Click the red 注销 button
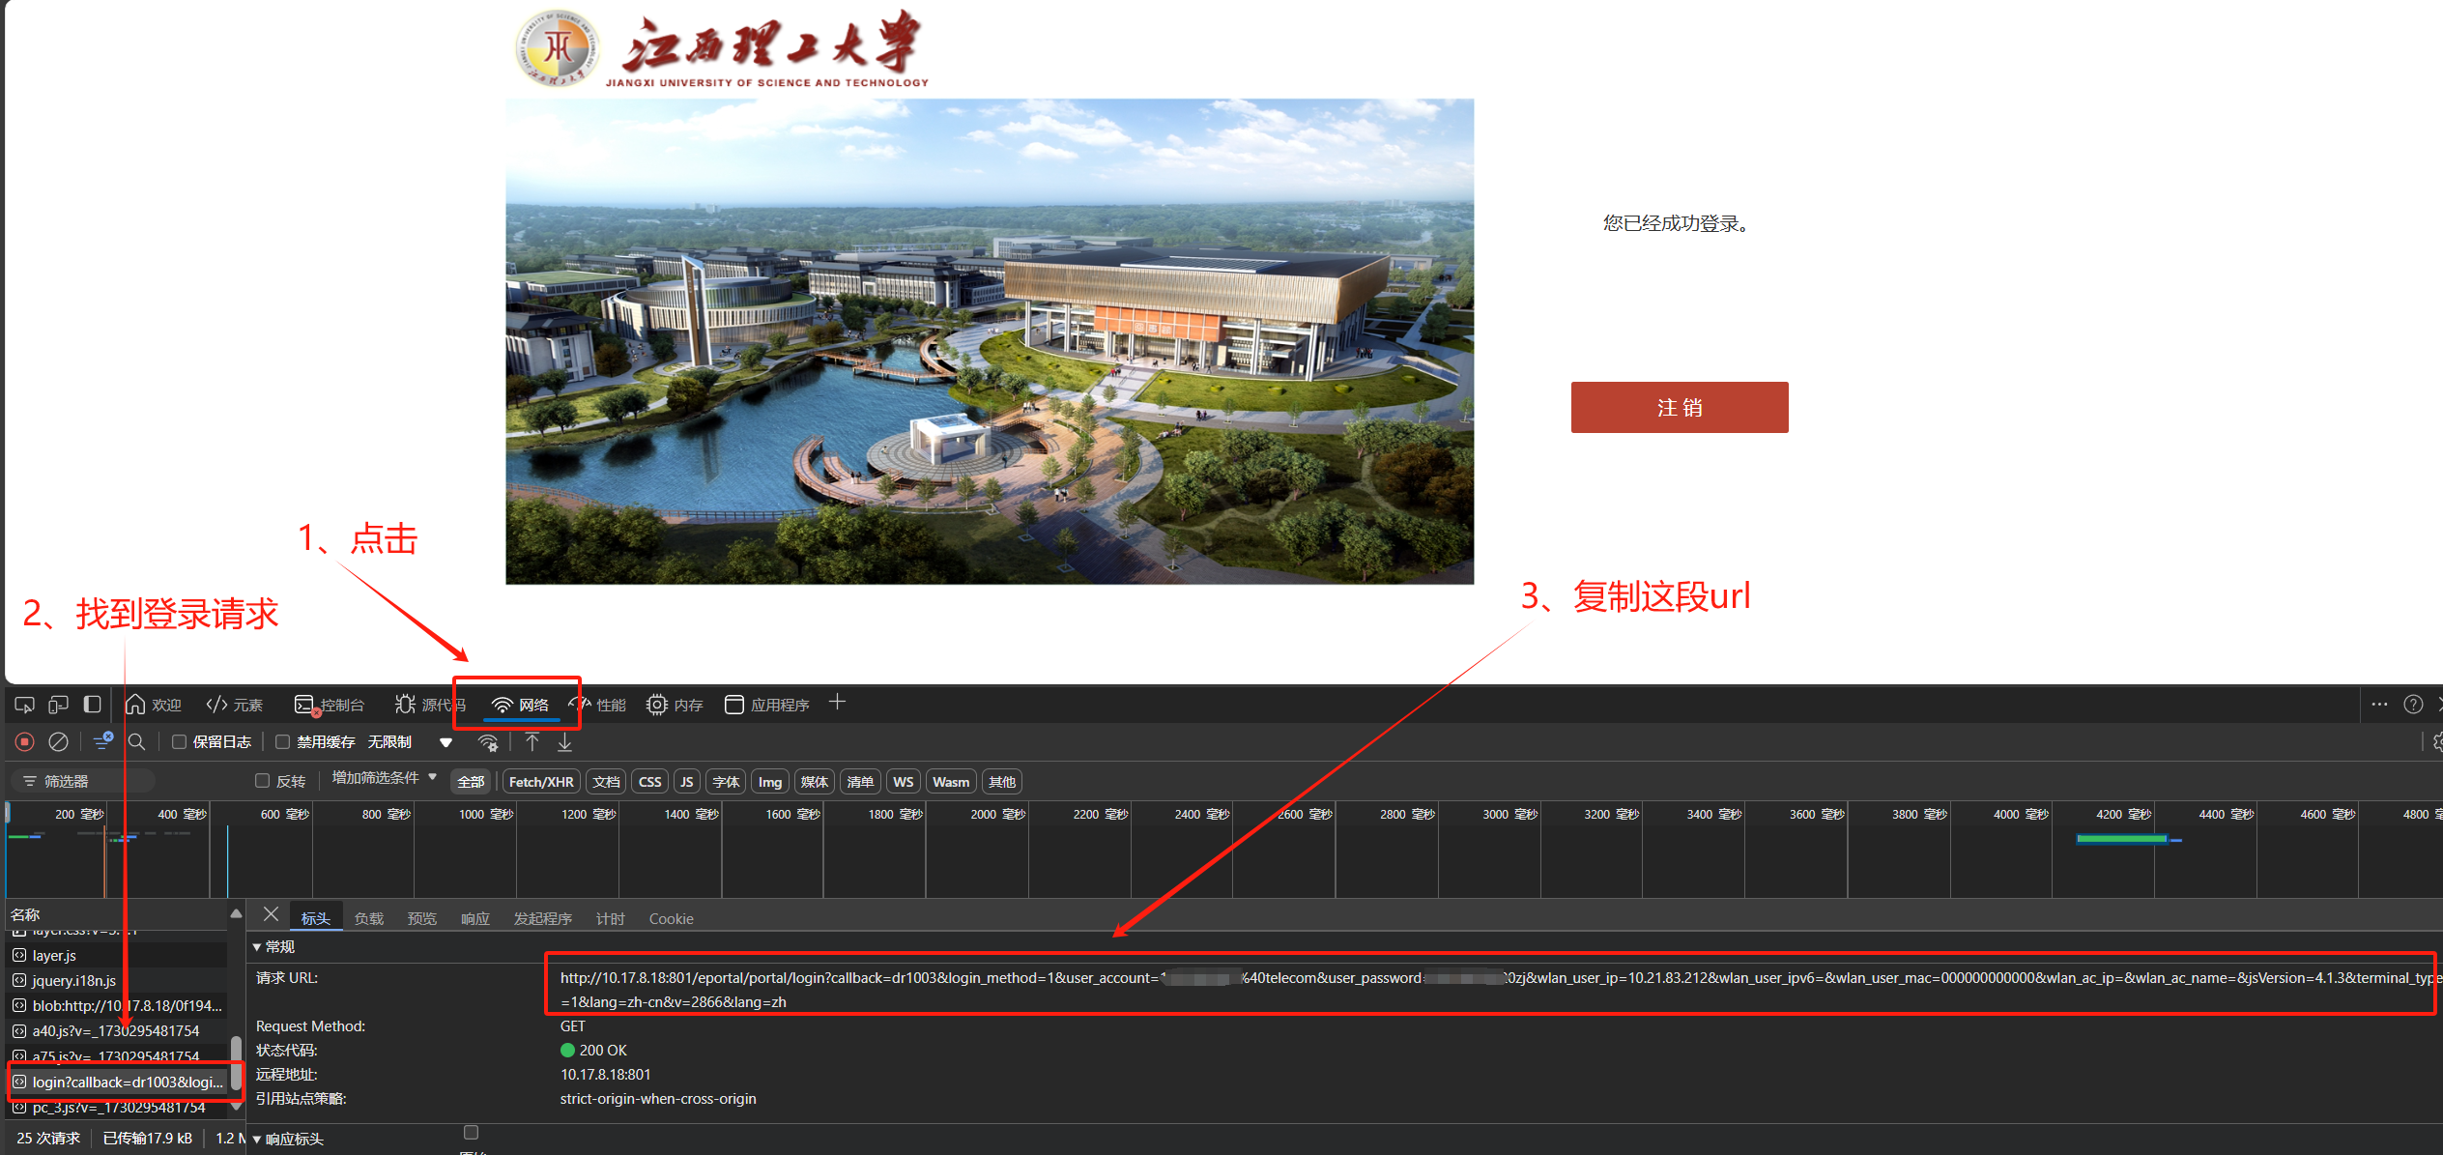This screenshot has width=2443, height=1155. click(x=1679, y=407)
